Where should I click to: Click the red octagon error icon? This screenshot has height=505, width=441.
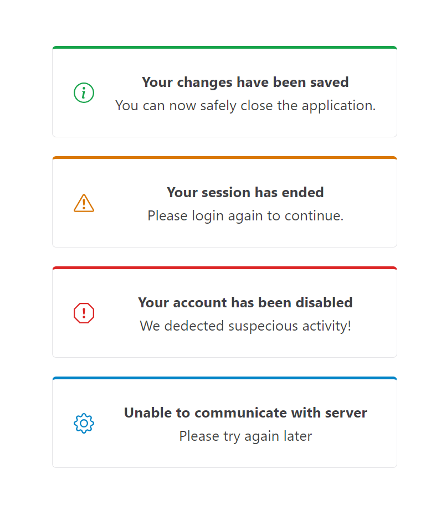(x=84, y=313)
